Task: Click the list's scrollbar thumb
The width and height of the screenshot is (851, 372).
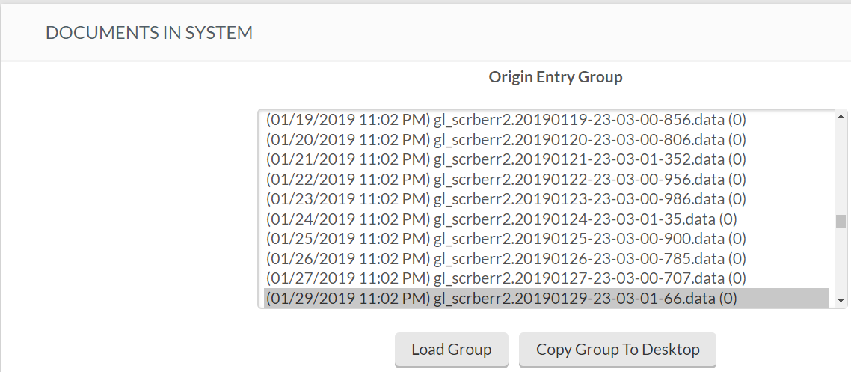Action: (x=841, y=221)
